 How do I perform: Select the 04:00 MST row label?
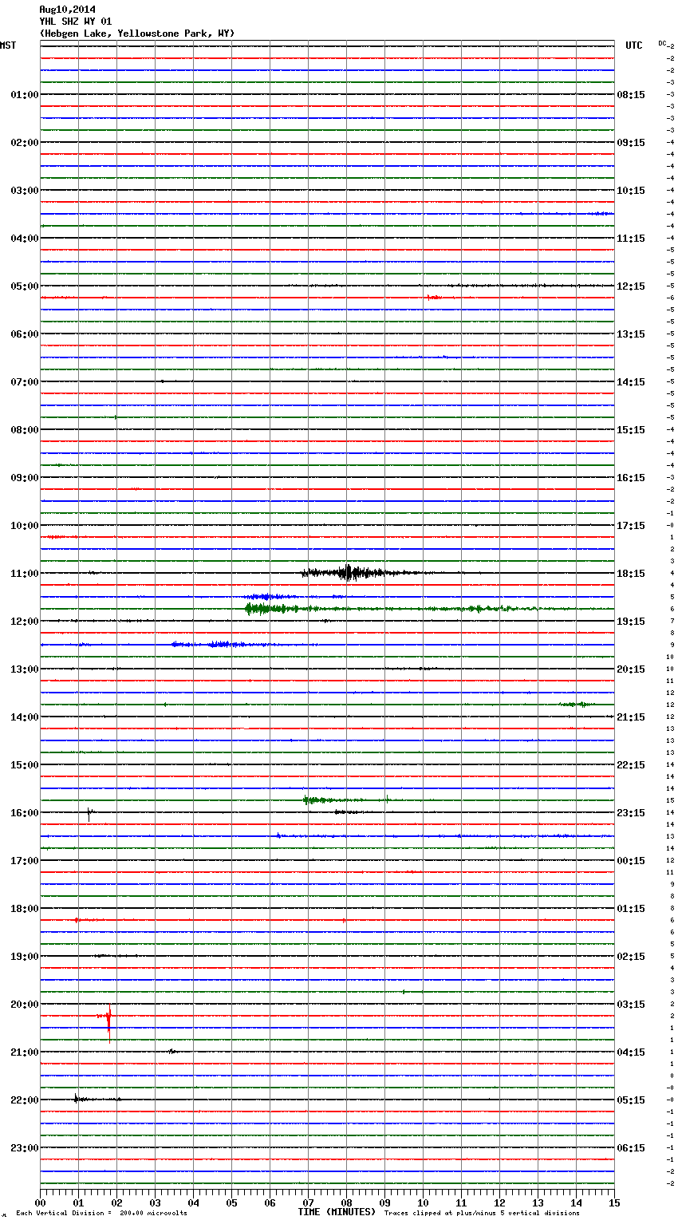pos(24,239)
